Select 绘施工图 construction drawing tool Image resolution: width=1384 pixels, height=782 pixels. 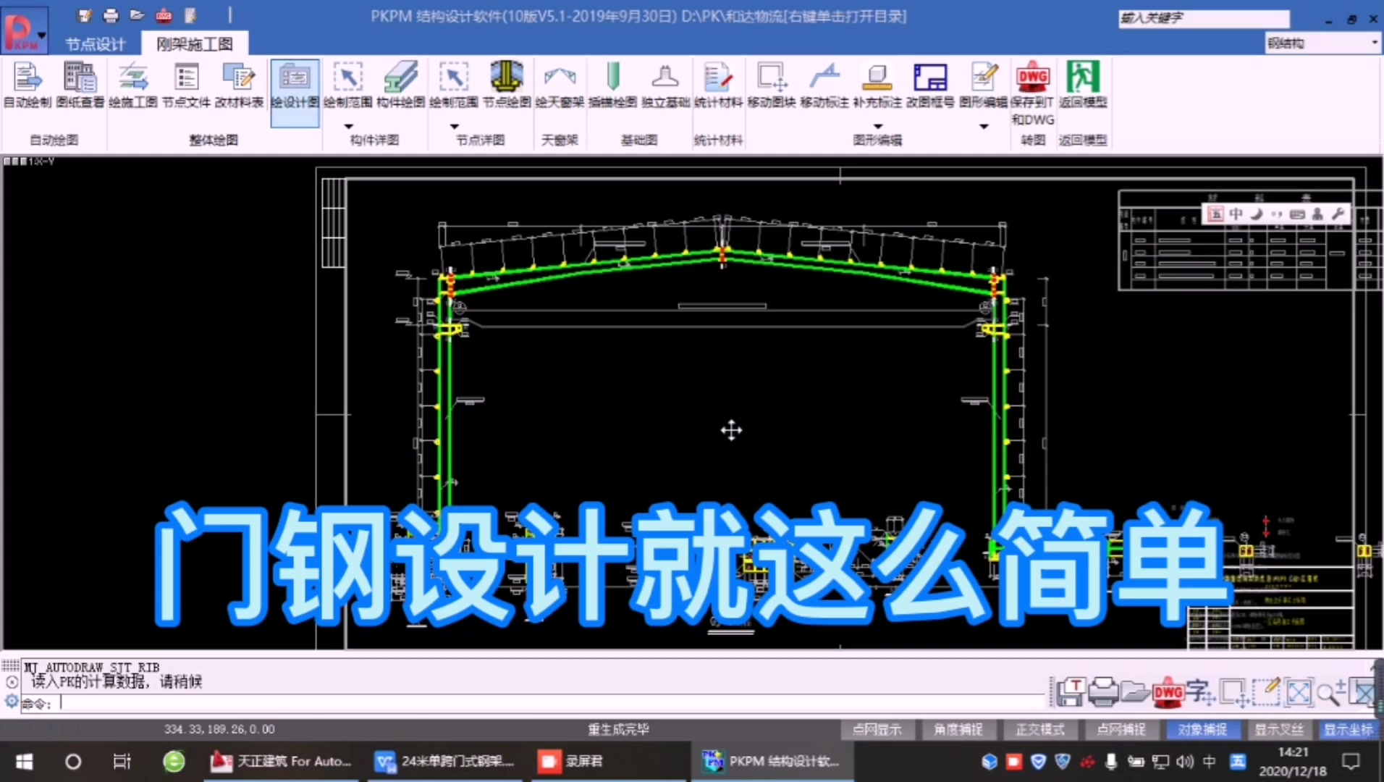pos(133,85)
